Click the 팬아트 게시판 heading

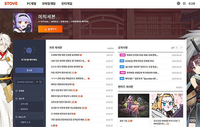[125, 87]
